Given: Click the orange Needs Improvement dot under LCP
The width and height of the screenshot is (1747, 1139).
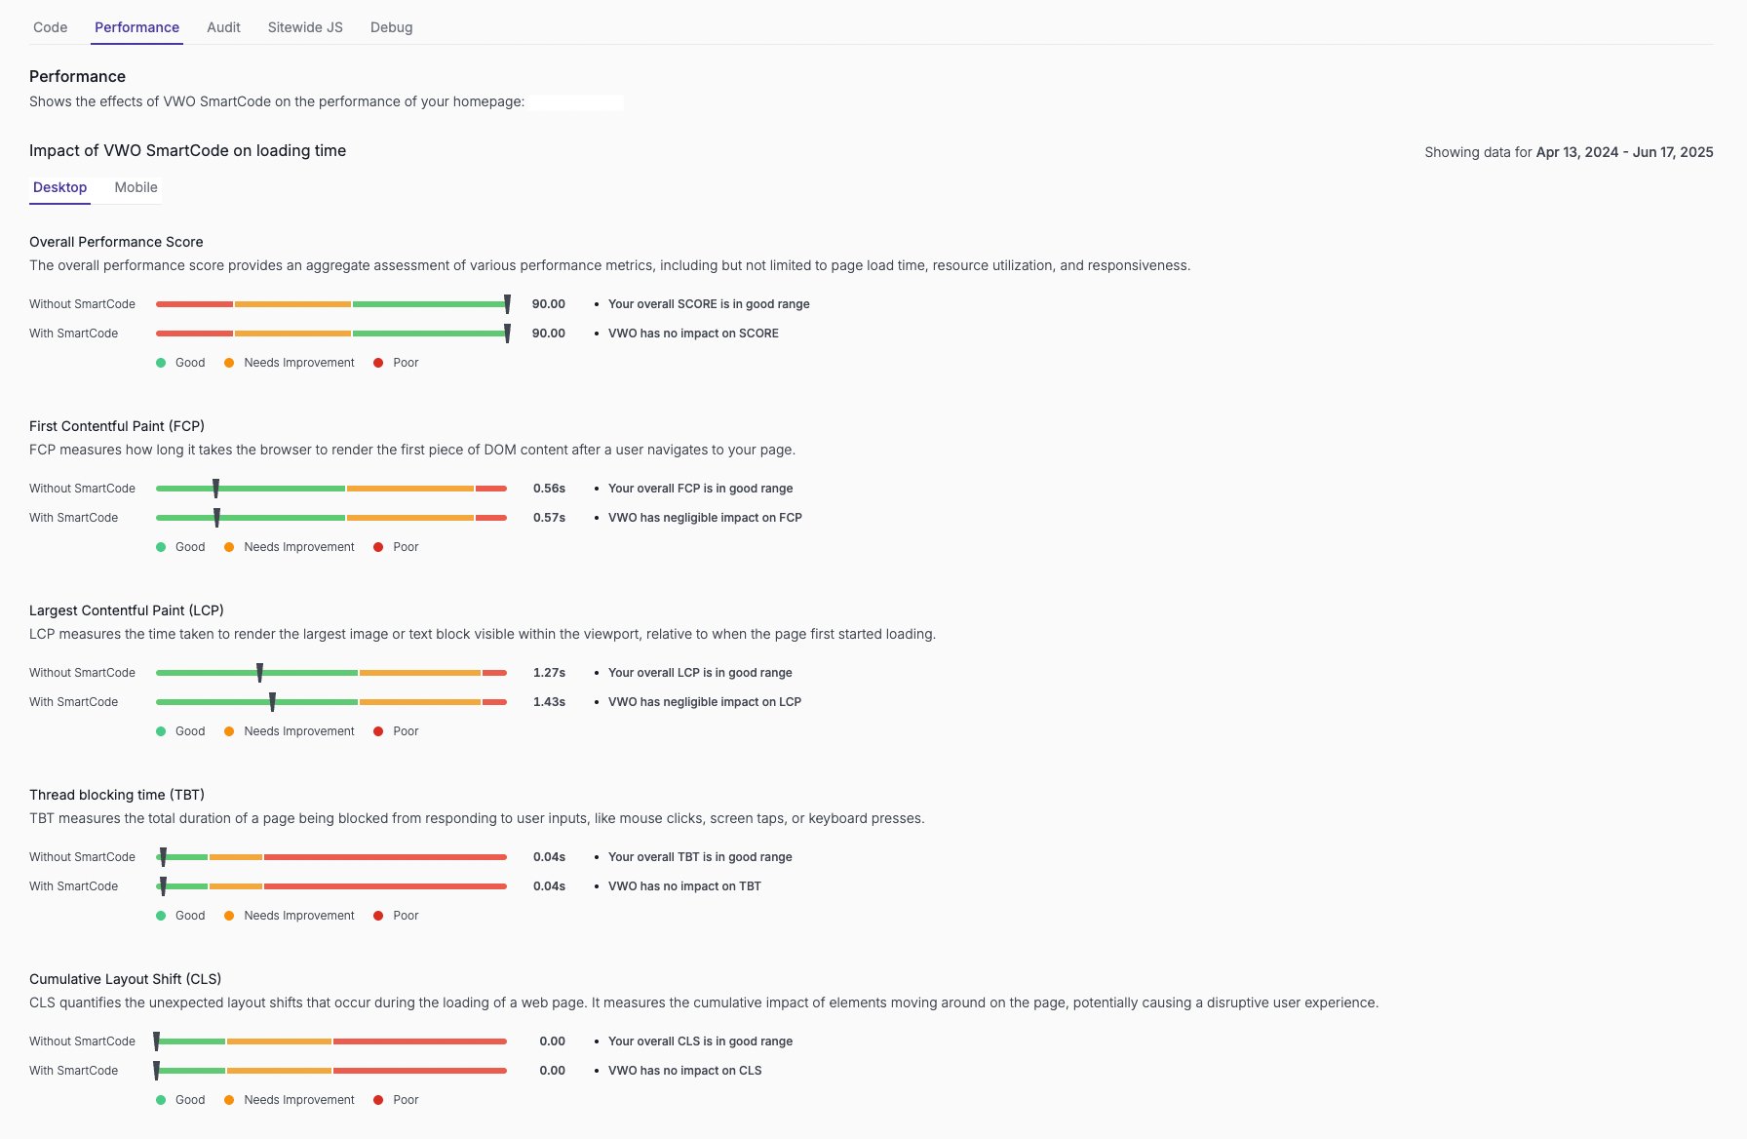Looking at the screenshot, I should point(229,731).
